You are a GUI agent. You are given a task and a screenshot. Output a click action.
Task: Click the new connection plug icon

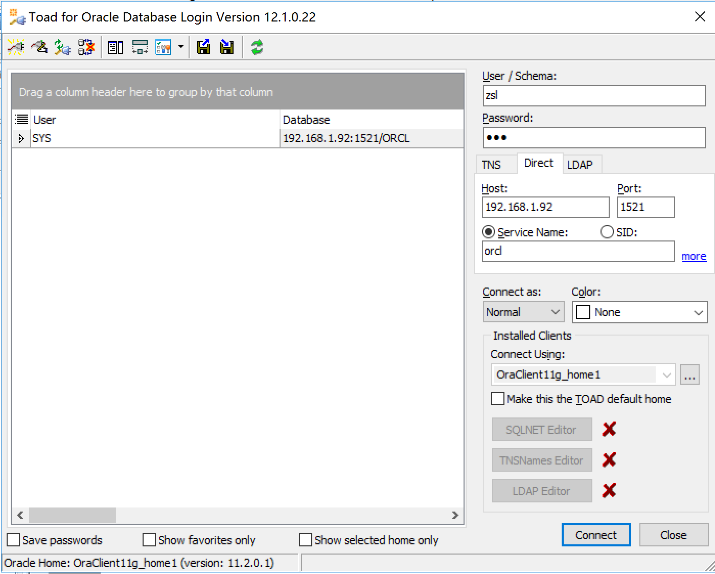pyautogui.click(x=16, y=47)
